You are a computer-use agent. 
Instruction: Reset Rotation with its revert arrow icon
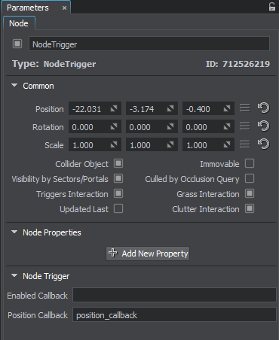click(x=263, y=126)
